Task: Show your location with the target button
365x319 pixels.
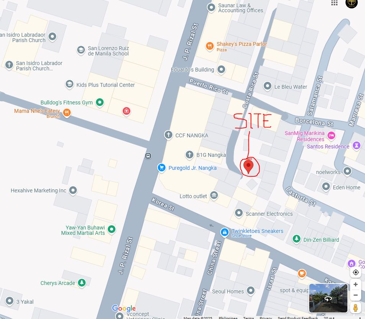Action: click(356, 272)
